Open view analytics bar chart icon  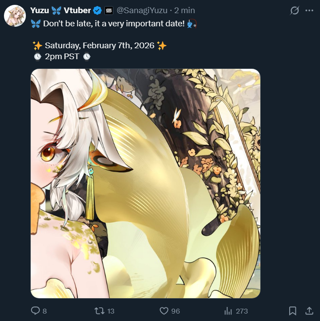228,311
